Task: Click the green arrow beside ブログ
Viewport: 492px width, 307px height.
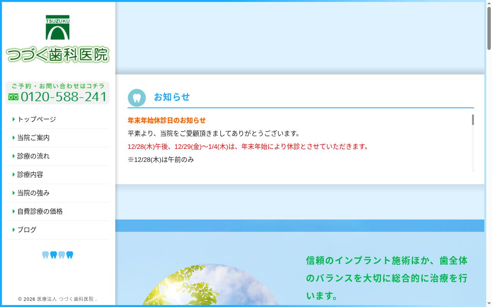Action: point(14,230)
